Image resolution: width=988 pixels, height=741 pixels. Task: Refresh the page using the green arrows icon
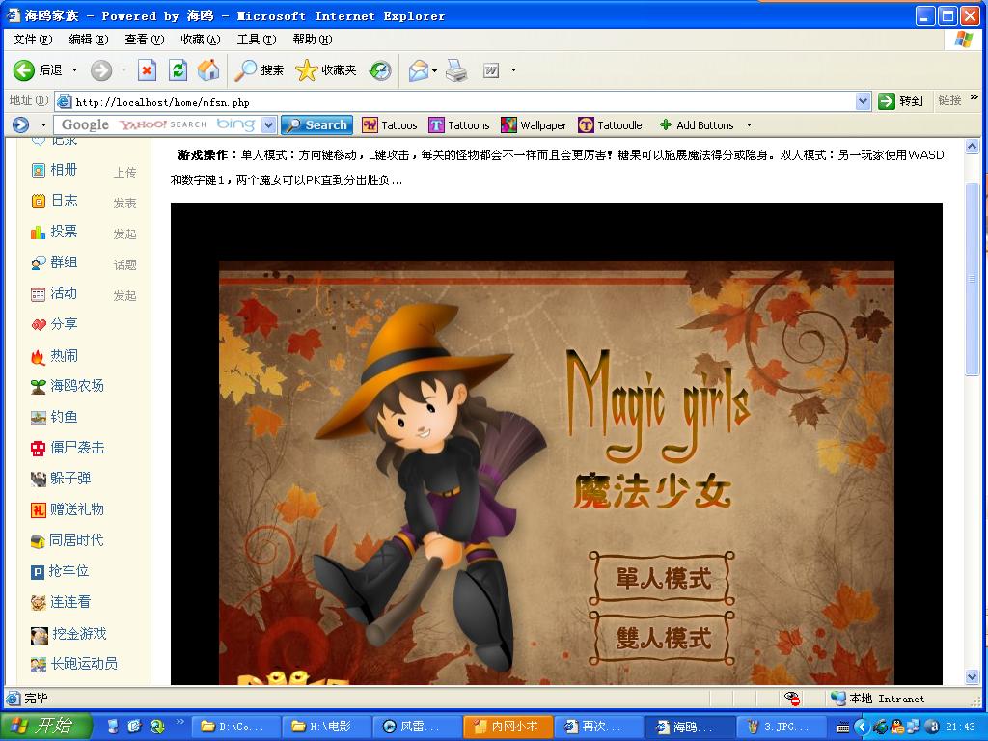(x=178, y=69)
